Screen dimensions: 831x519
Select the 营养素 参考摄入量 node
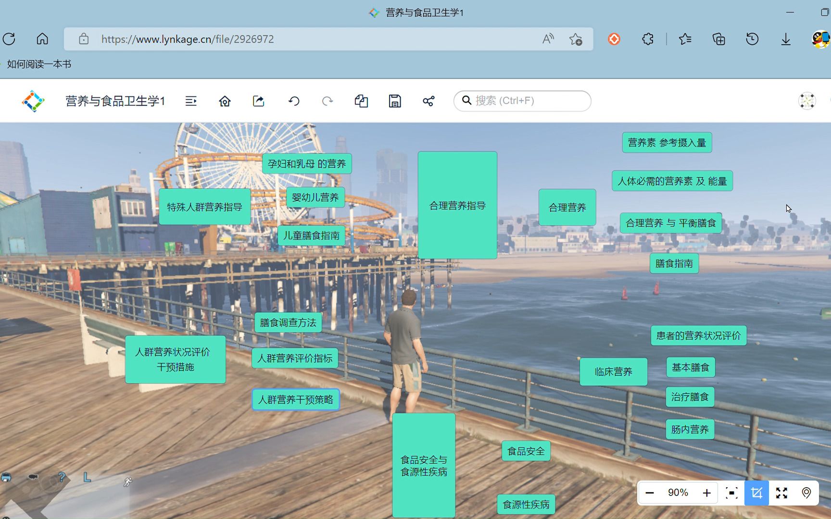[x=667, y=143]
